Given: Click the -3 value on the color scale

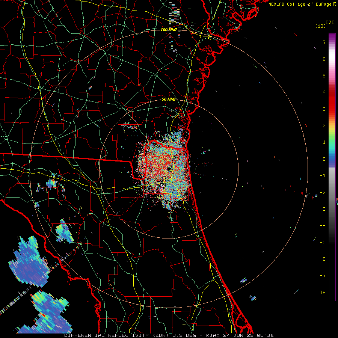Looking at the screenshot, I should [x=323, y=209].
